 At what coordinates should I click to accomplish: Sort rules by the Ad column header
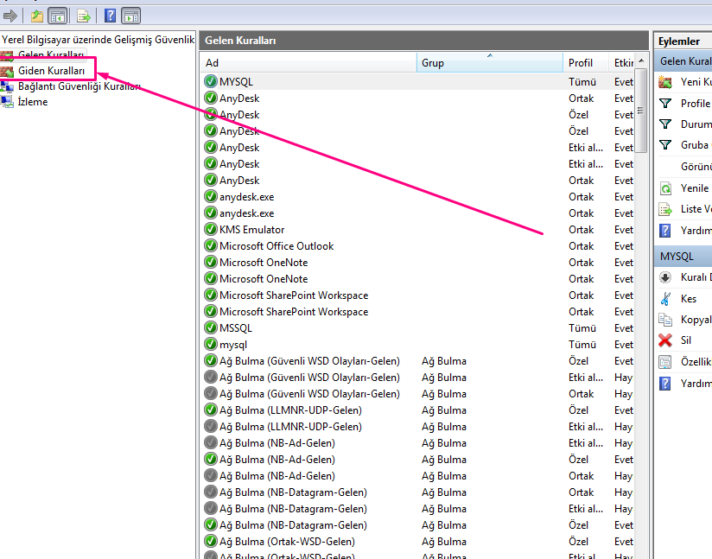(x=308, y=63)
